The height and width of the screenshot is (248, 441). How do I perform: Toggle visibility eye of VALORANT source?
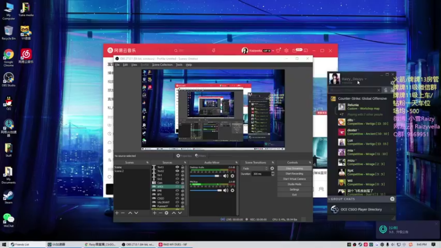[x=177, y=202]
